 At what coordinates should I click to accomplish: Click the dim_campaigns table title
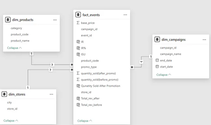click(x=173, y=40)
